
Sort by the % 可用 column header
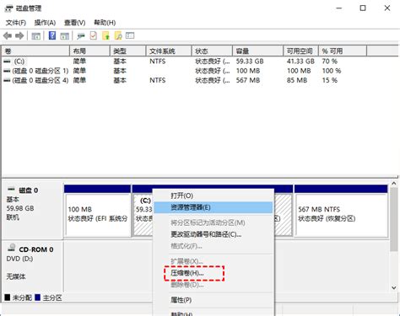point(343,51)
